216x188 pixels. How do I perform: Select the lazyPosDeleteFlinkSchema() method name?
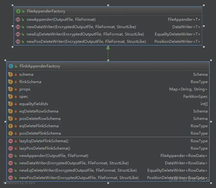[45, 148]
